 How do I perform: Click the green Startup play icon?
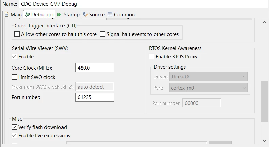pyautogui.click(x=59, y=14)
